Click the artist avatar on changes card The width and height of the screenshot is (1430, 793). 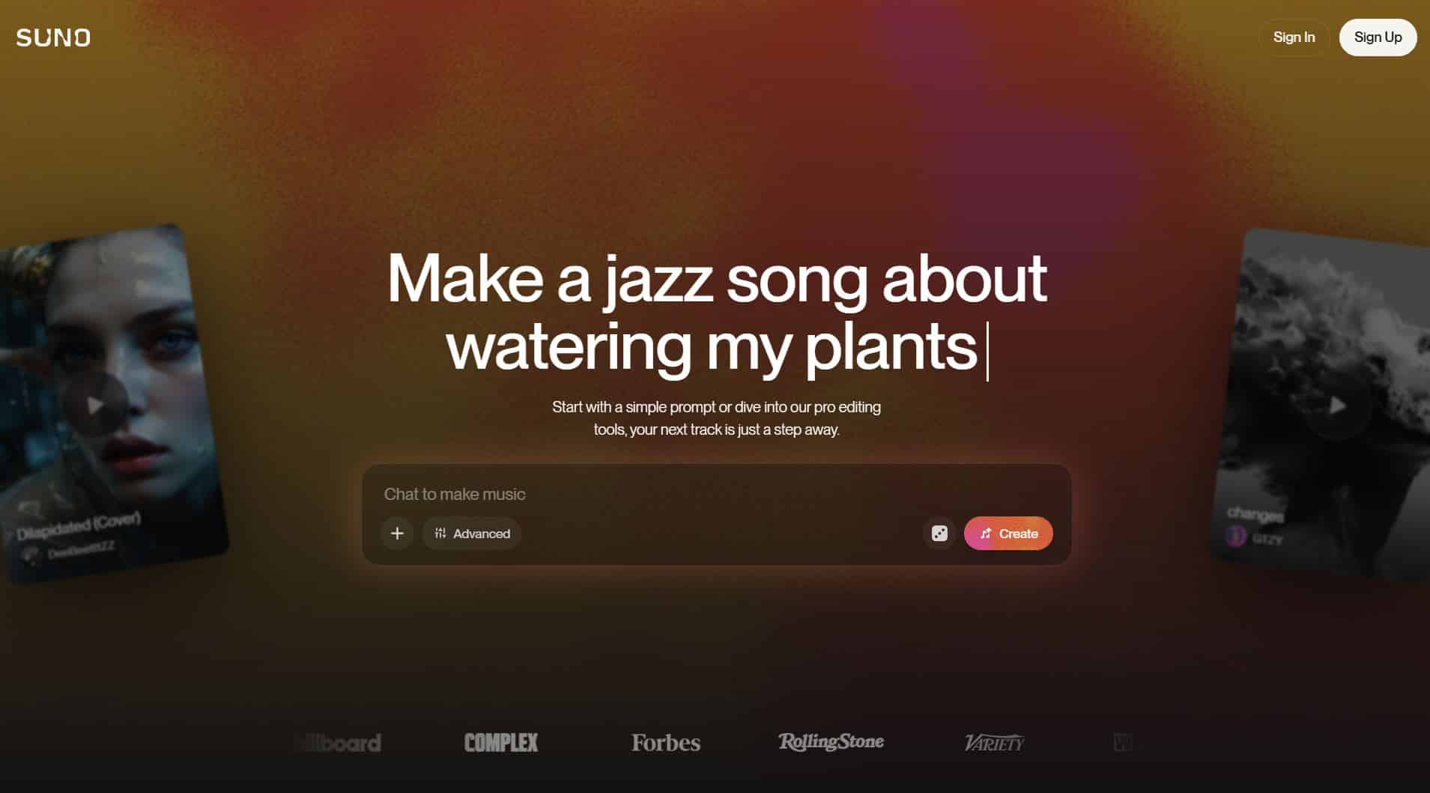[x=1236, y=535]
